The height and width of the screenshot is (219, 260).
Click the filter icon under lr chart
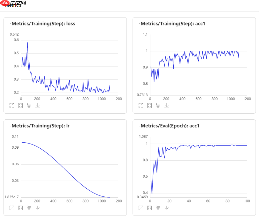pyautogui.click(x=29, y=208)
